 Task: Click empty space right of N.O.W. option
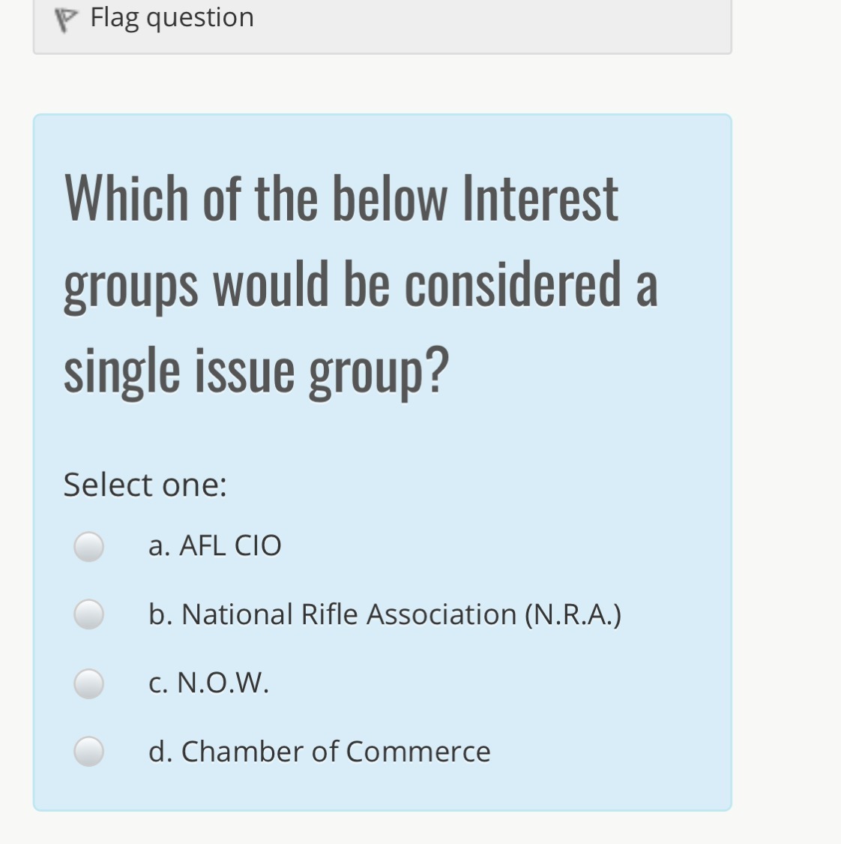487,683
